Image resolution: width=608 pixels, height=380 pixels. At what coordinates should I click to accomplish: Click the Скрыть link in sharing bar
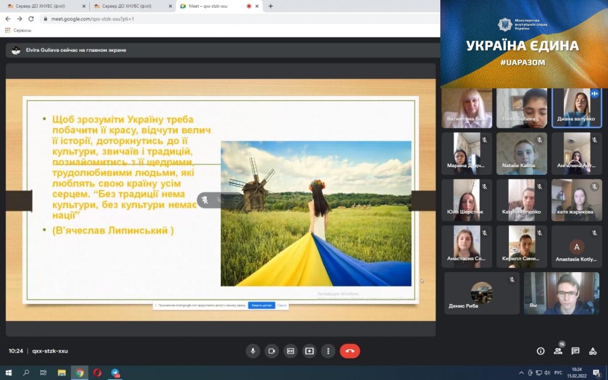282,306
